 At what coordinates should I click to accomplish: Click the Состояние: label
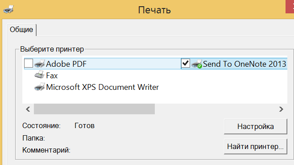41,126
